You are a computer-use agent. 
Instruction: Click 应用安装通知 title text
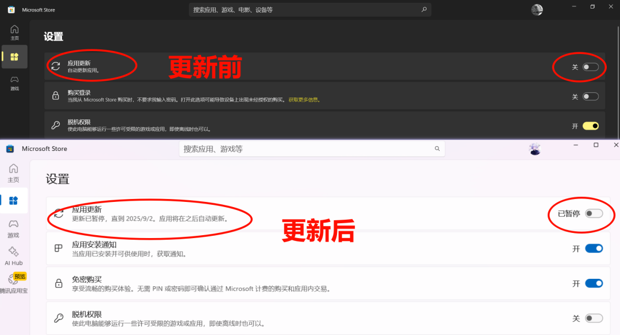pos(94,244)
